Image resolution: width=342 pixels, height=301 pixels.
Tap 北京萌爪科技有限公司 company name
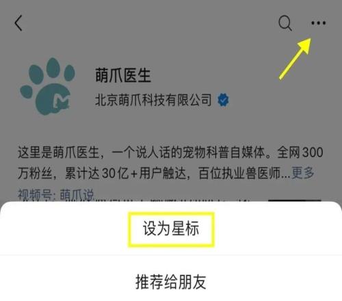pyautogui.click(x=153, y=100)
